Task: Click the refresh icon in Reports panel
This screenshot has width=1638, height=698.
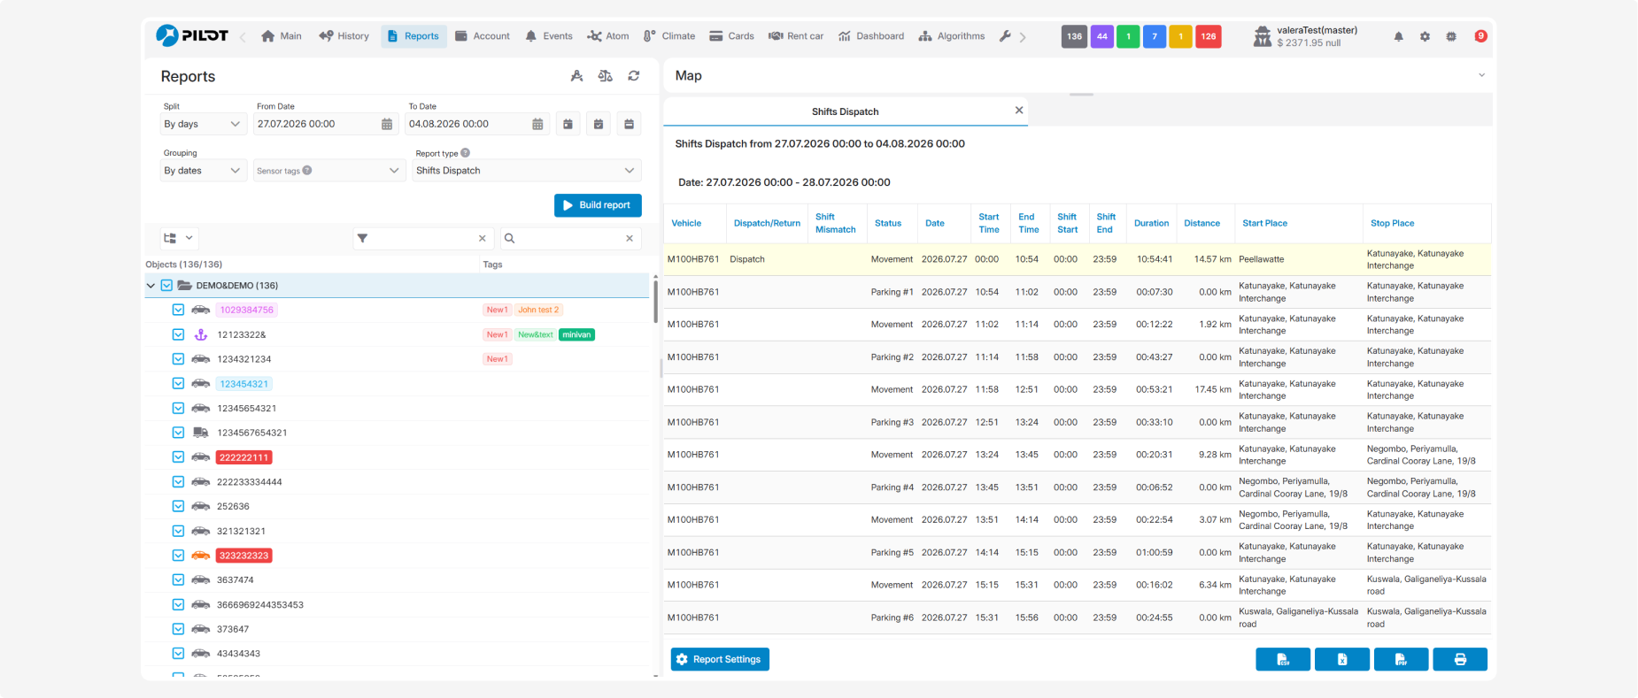Action: click(x=634, y=76)
